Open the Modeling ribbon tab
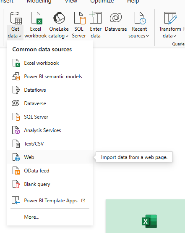 point(39,1)
